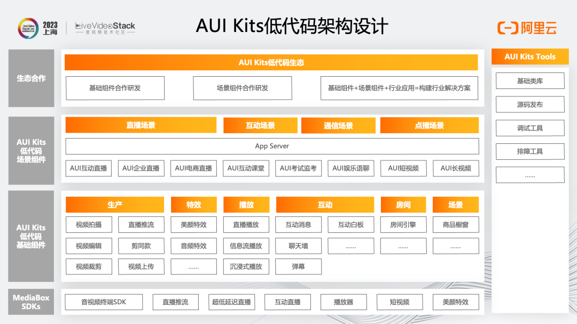The image size is (577, 324).
Task: Click the LiveVideoStack community logo
Action: click(x=105, y=28)
